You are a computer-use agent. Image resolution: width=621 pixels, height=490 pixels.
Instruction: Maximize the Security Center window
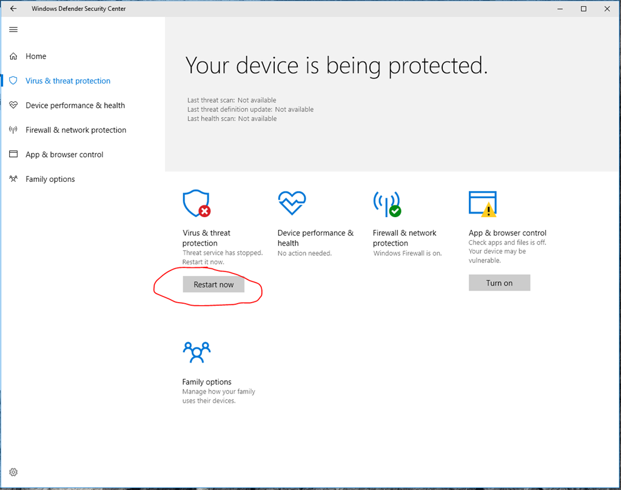pyautogui.click(x=583, y=8)
